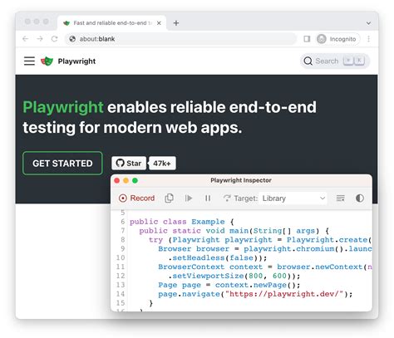
Task: Click the Pause icon in Inspector
Action: pos(208,198)
